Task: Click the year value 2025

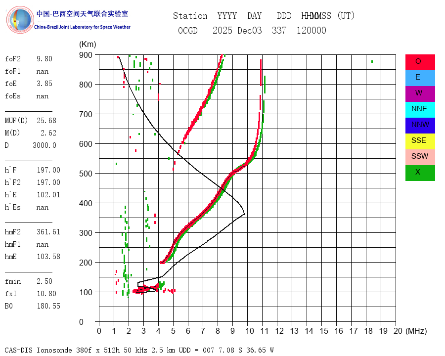Action: pos(222,30)
